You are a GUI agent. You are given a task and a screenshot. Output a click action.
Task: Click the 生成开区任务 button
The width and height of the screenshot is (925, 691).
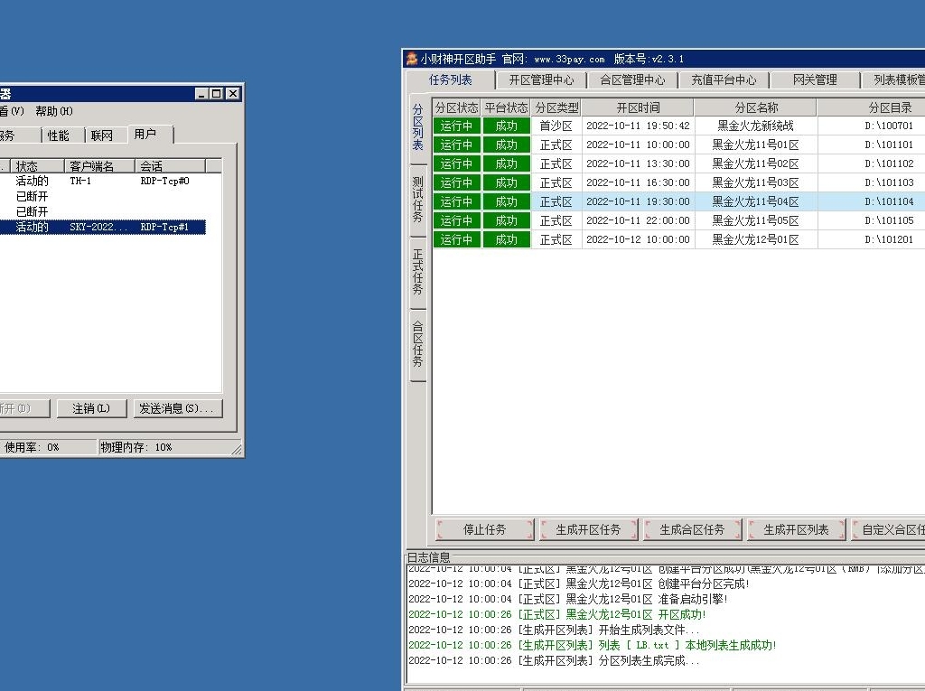588,530
